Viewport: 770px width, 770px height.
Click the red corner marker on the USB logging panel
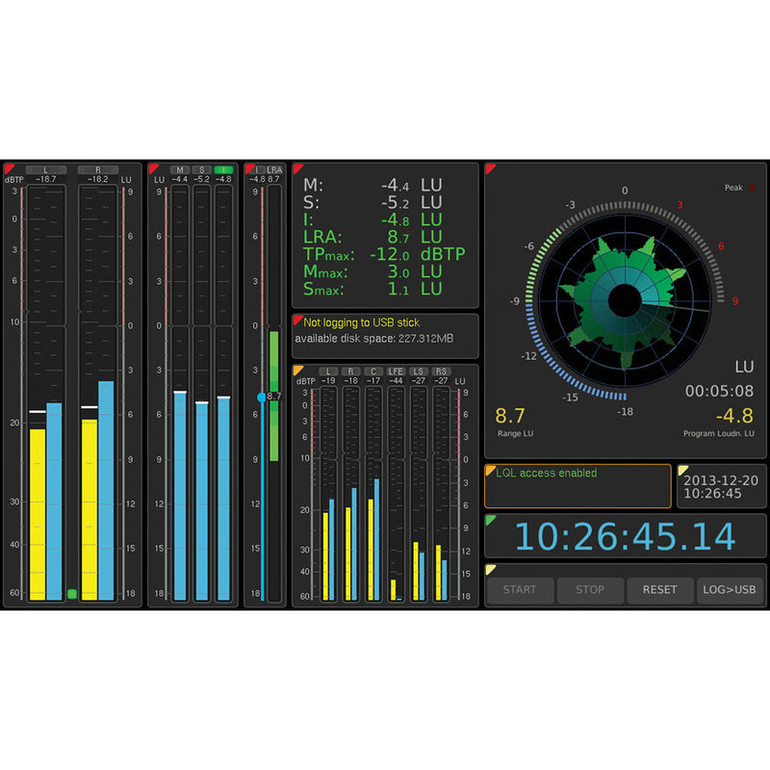297,319
